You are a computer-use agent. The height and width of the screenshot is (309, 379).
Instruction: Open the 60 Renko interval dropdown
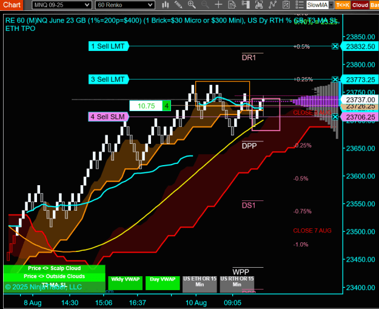point(125,5)
